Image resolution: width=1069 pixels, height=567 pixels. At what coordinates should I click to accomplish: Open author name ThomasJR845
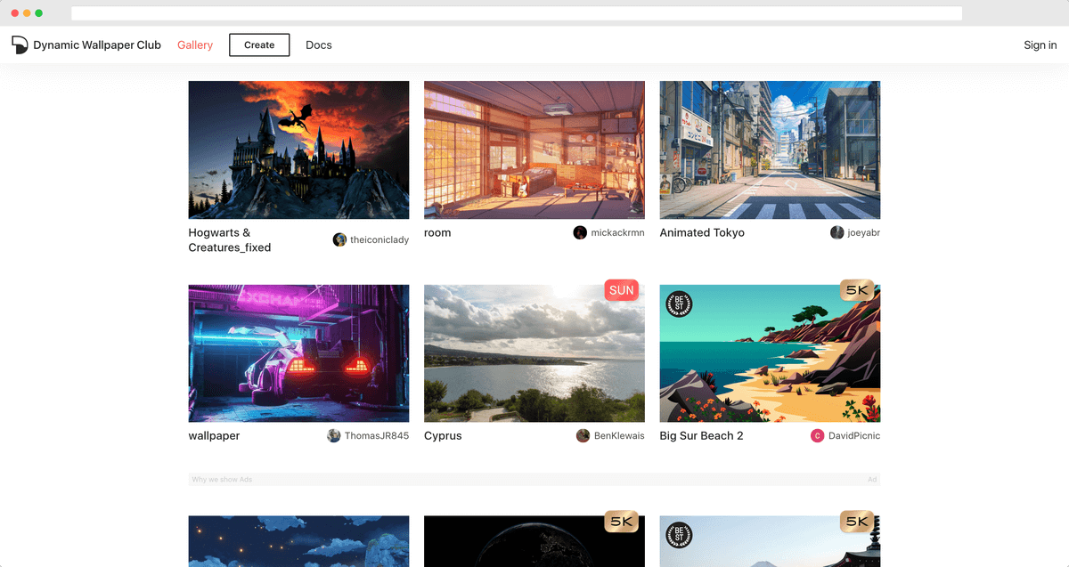tap(377, 435)
